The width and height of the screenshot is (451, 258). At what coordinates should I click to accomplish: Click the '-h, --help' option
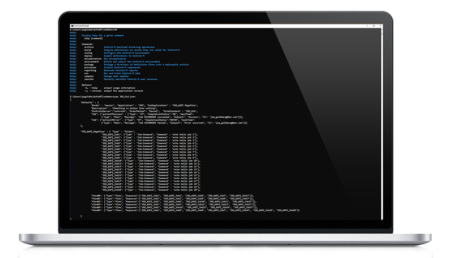click(91, 88)
